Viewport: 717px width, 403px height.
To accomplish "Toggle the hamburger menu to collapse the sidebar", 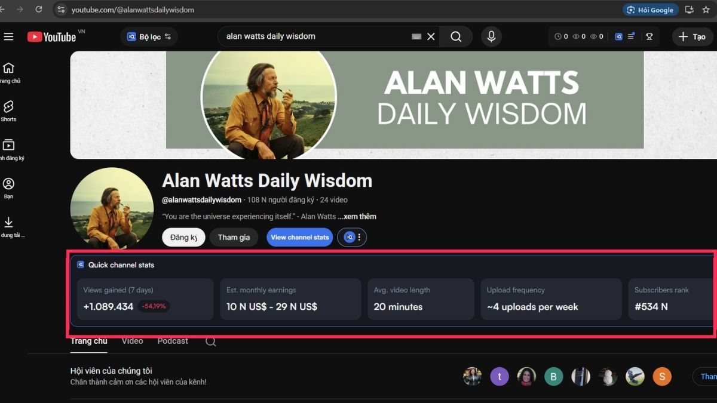I will pyautogui.click(x=8, y=36).
